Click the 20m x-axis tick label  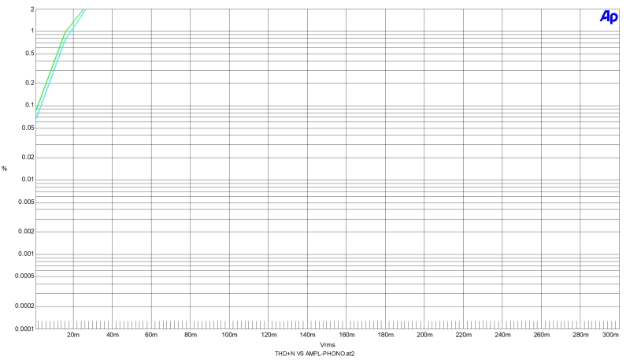coord(73,335)
